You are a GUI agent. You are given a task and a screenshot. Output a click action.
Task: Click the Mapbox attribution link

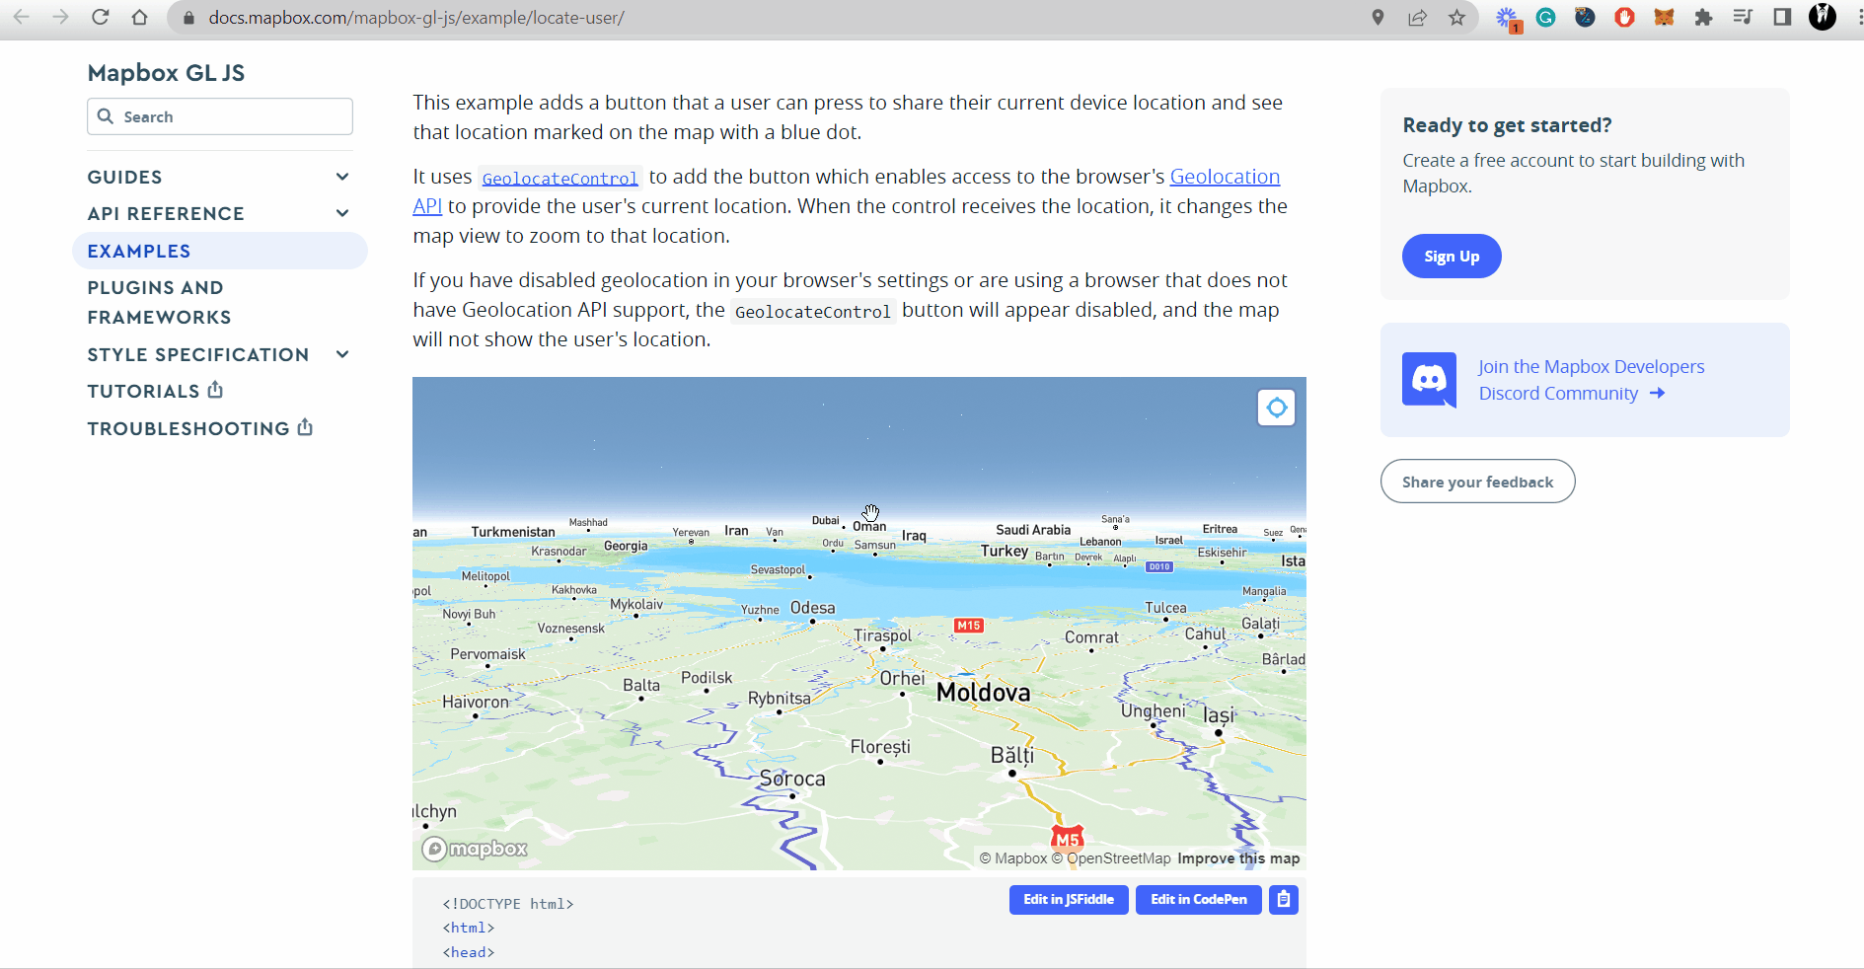coord(1013,858)
